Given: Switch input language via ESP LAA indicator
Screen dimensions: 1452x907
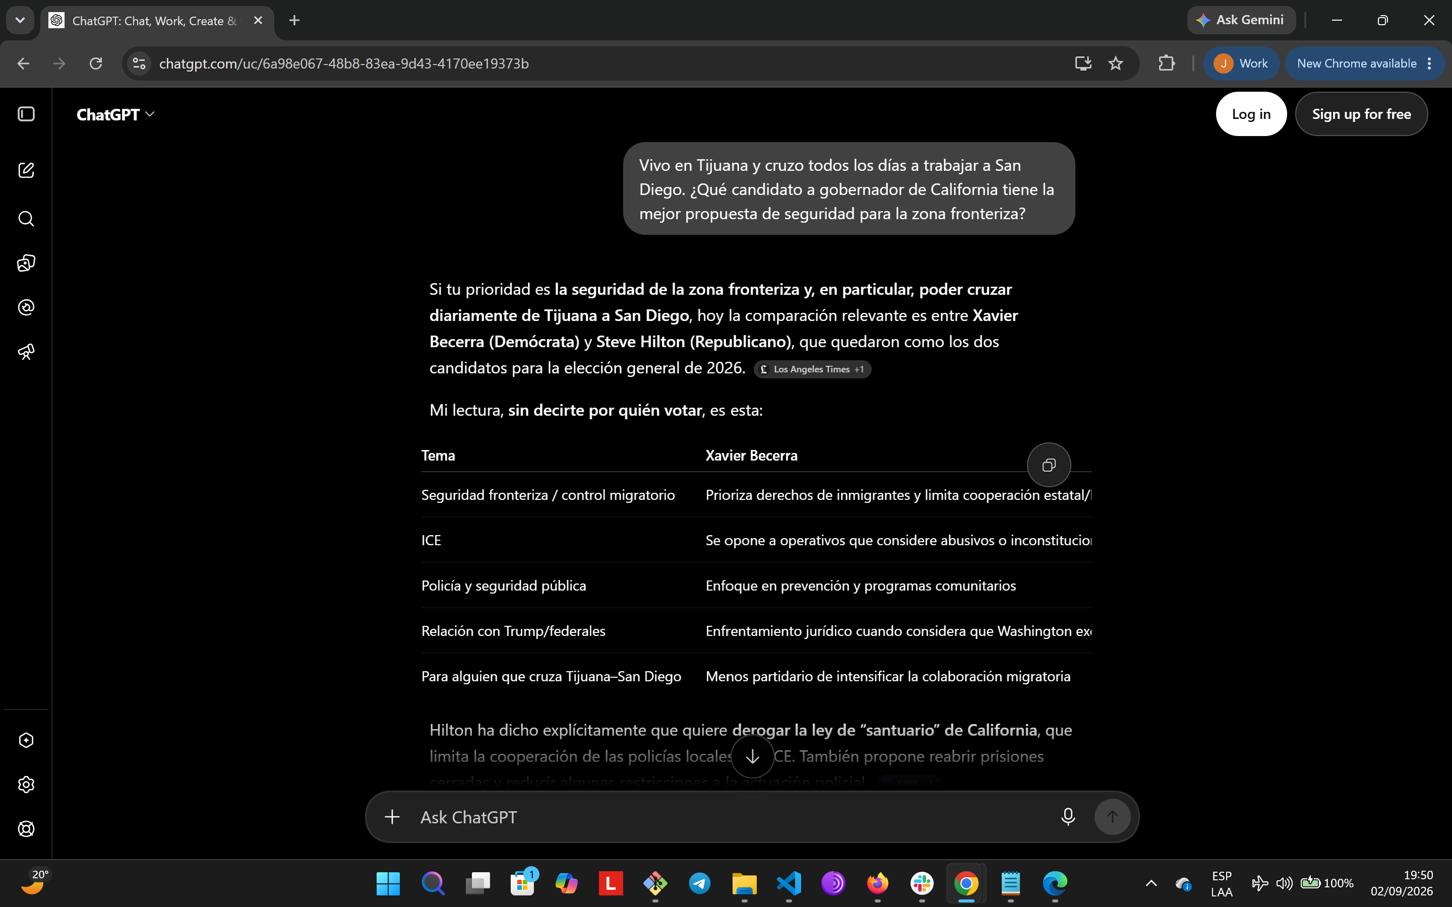Looking at the screenshot, I should click(x=1222, y=884).
